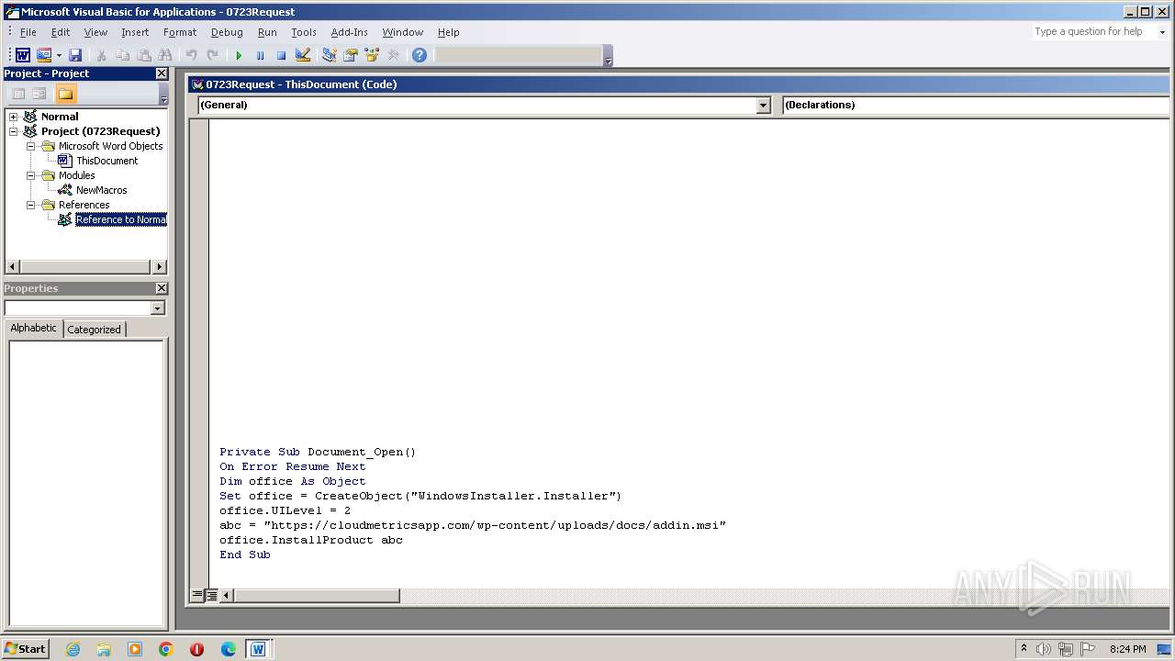1175x661 pixels.
Task: Open the Add-Ins menu
Action: (350, 32)
